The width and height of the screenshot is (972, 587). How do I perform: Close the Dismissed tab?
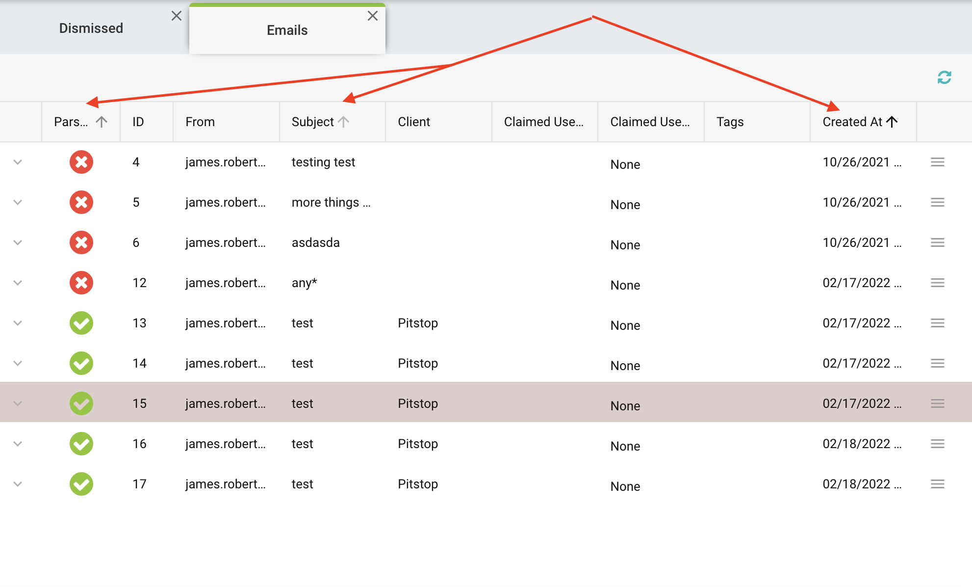point(177,16)
